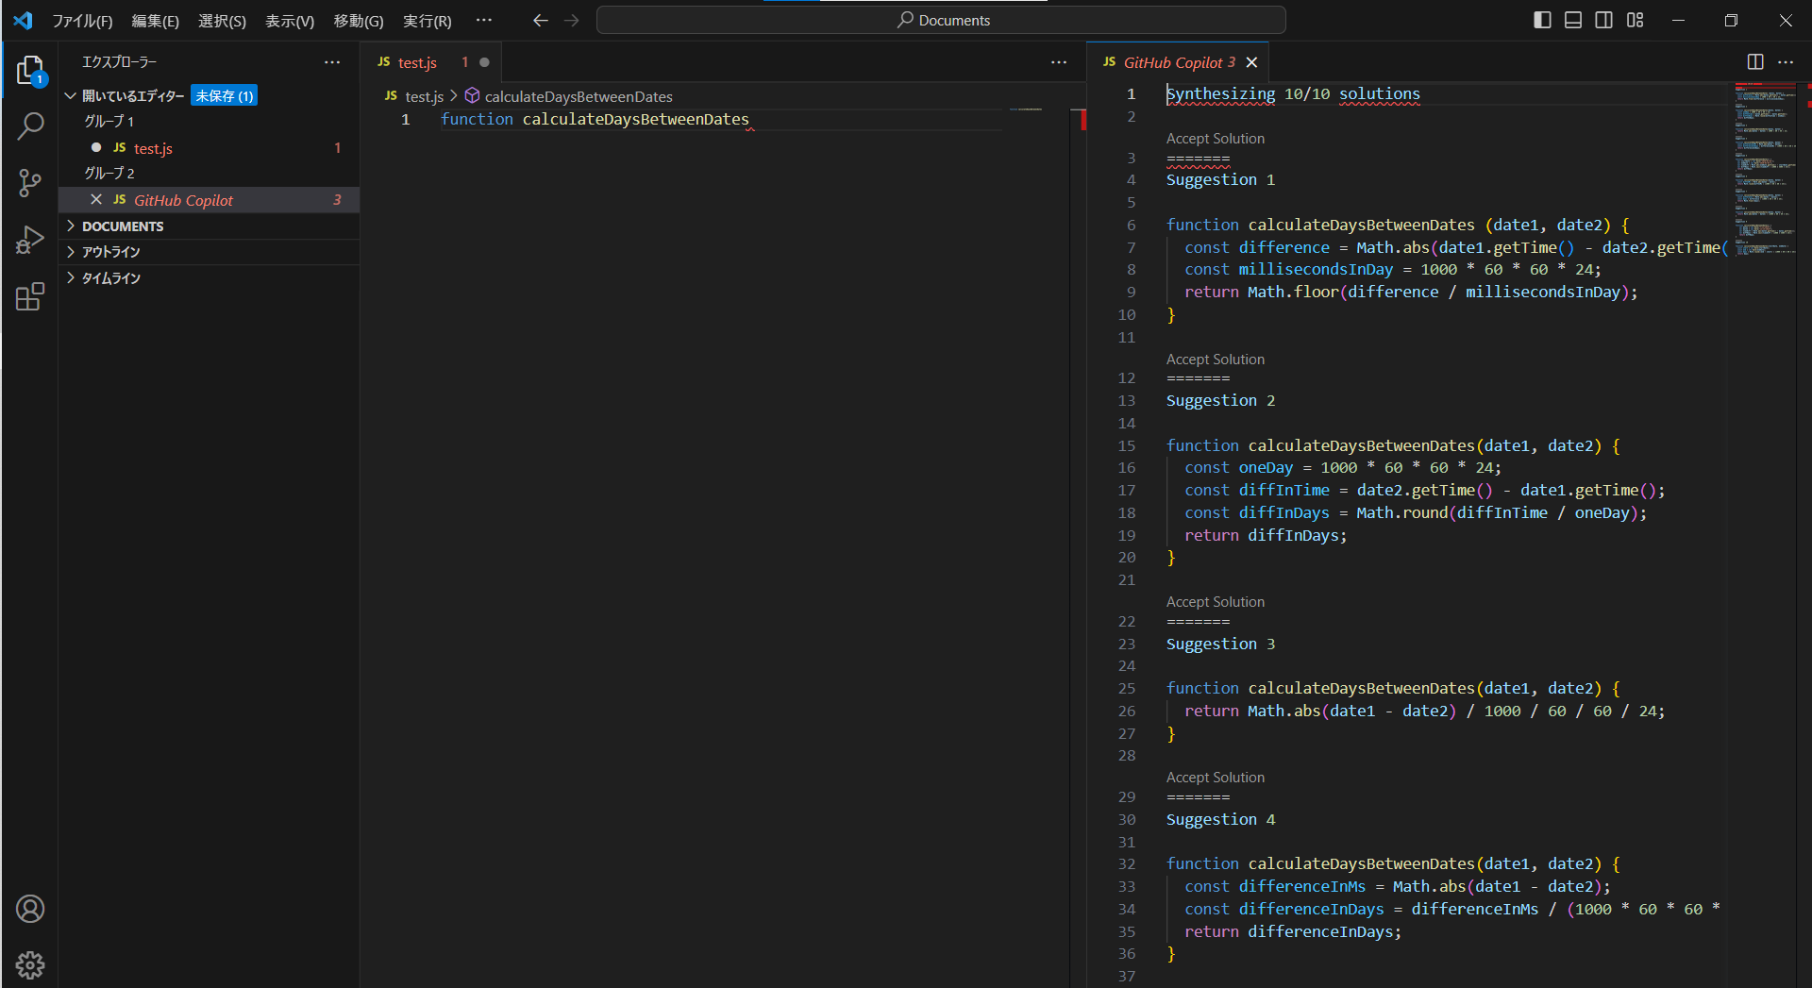
Task: Open the Explorer view in activity bar
Action: point(29,69)
